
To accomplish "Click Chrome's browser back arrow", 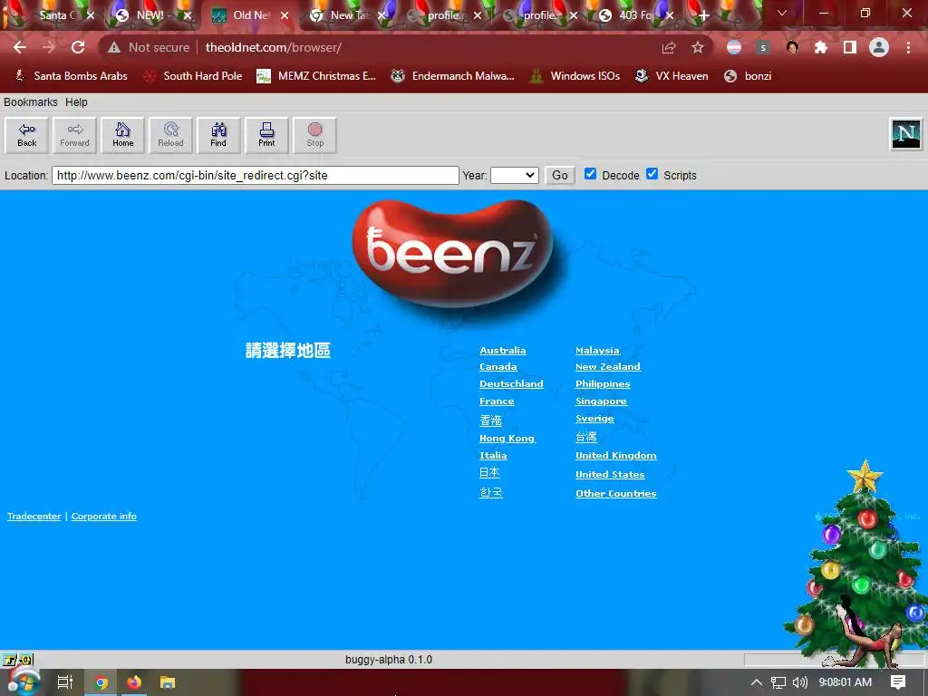I will (x=20, y=47).
